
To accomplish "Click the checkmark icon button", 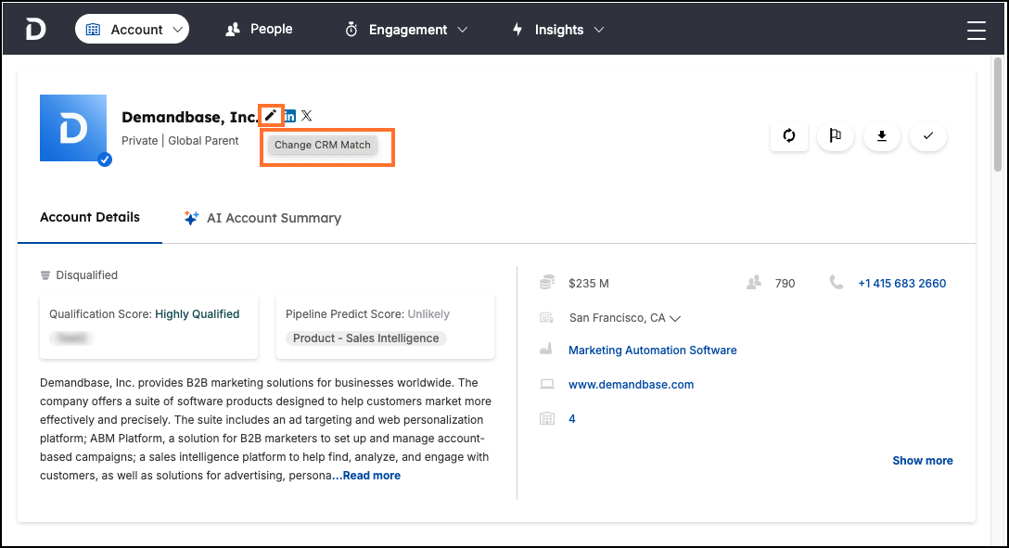I will click(928, 135).
